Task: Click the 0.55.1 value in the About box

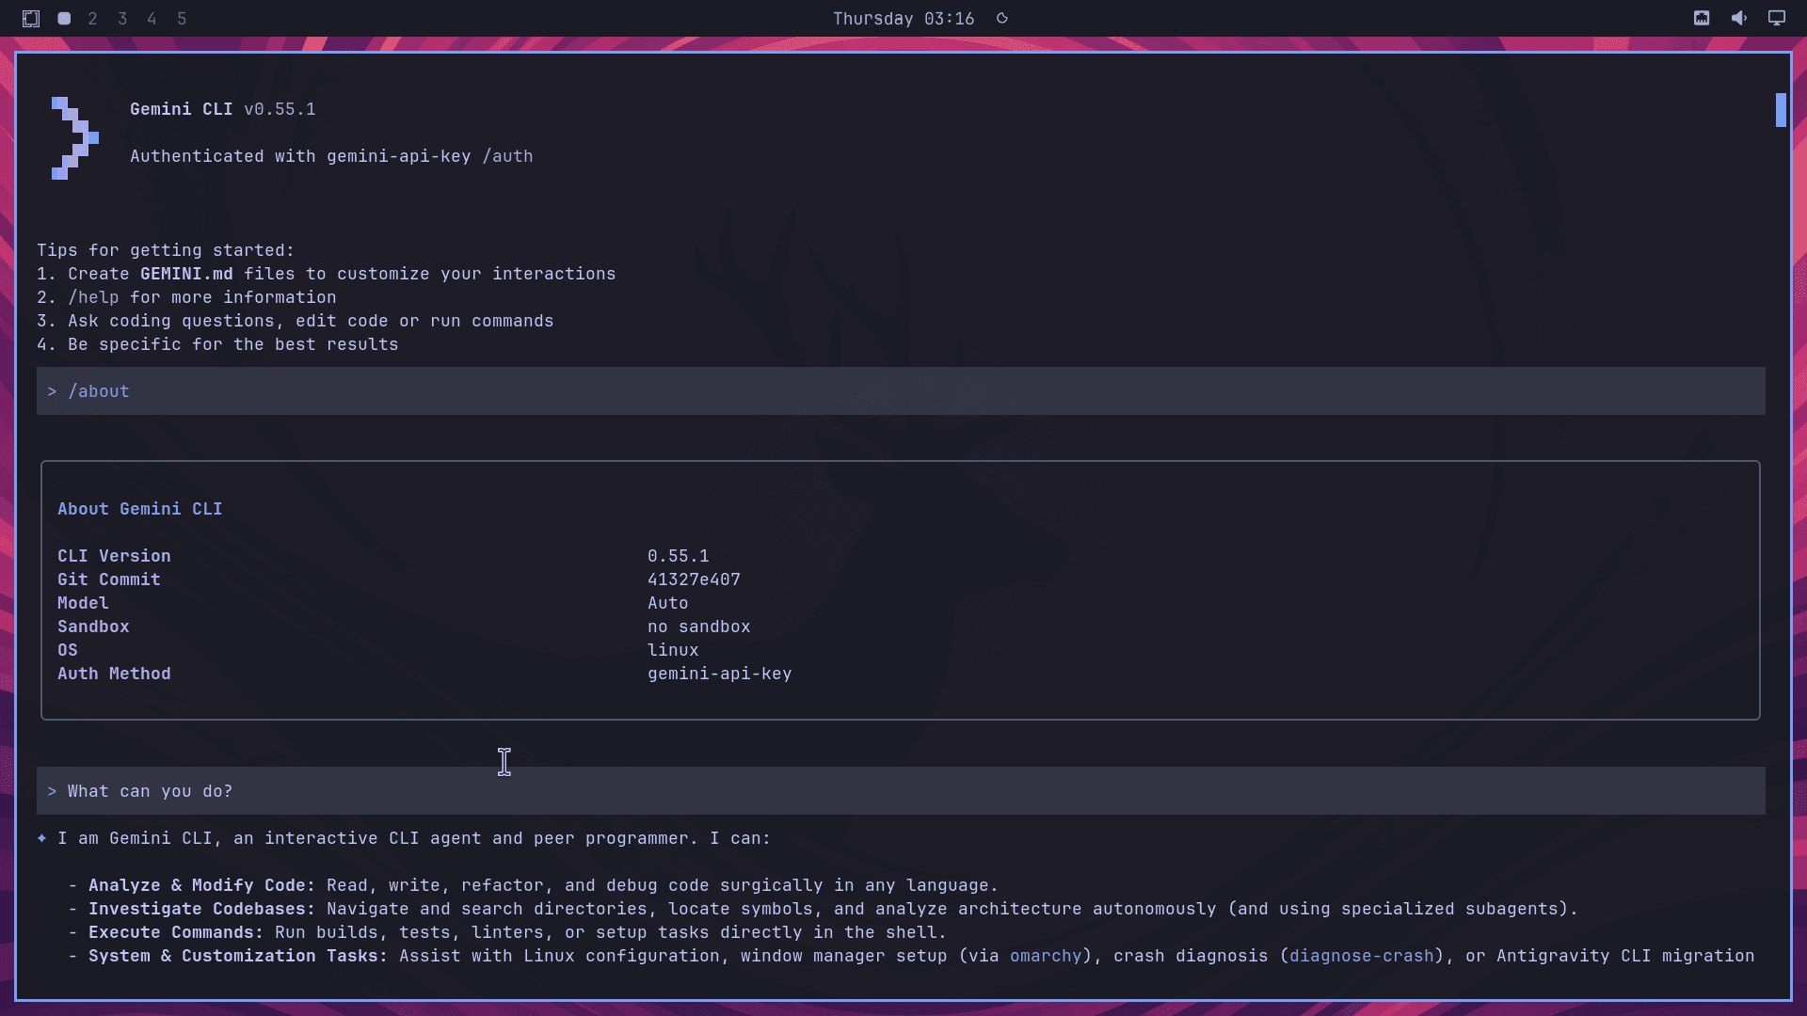Action: point(679,556)
